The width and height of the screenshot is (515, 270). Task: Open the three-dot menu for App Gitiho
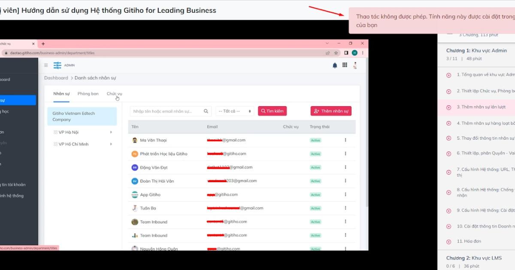pos(345,194)
